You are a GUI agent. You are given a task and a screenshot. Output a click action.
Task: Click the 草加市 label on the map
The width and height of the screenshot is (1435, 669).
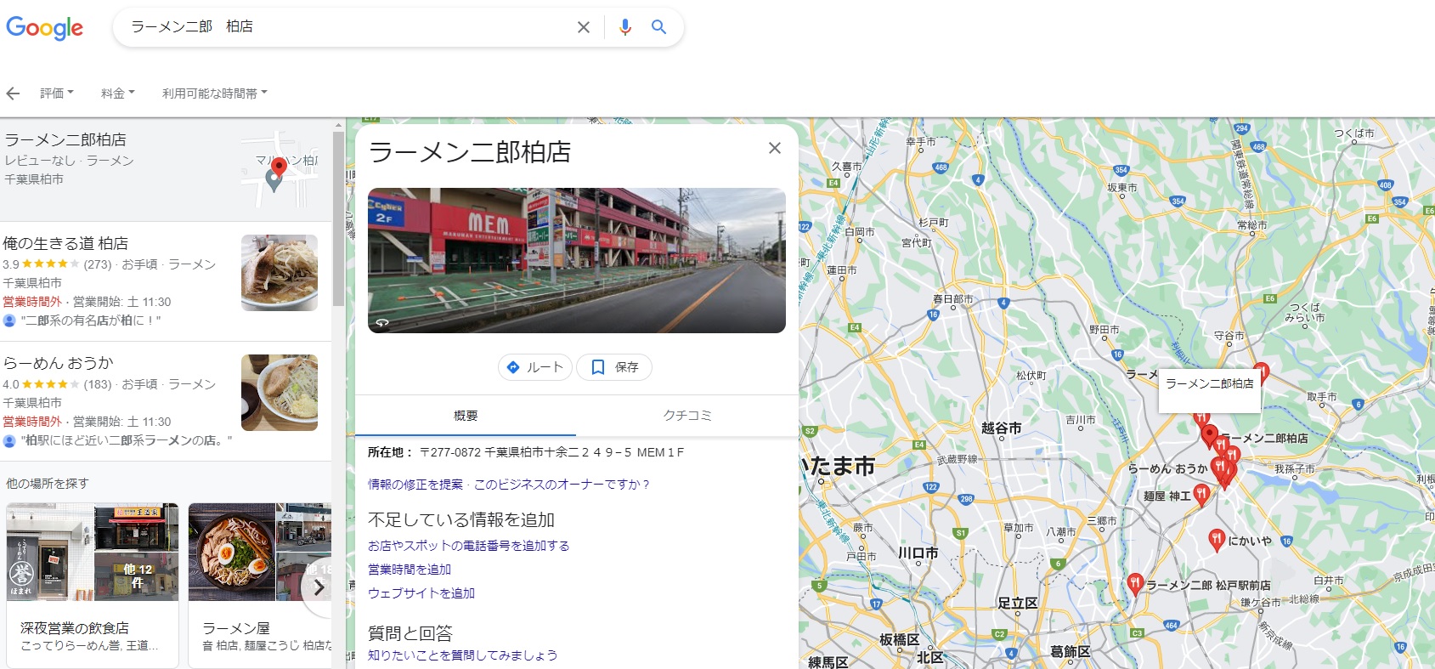coord(1019,528)
